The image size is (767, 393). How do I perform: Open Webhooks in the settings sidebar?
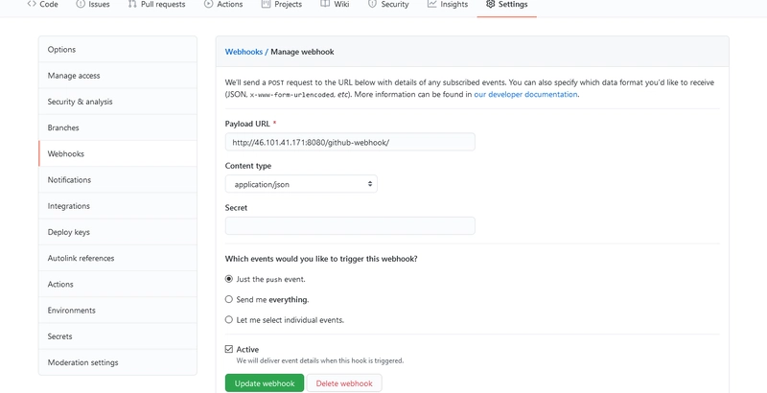[118, 153]
